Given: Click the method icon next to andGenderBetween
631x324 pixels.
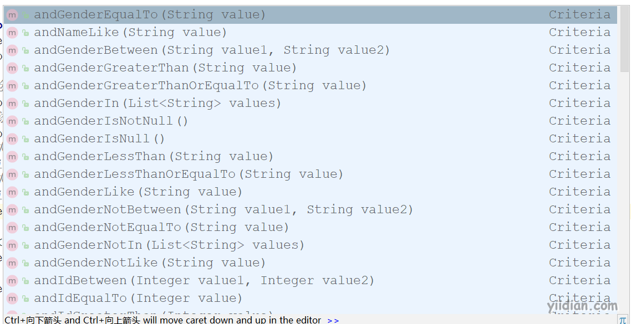Looking at the screenshot, I should click(12, 50).
